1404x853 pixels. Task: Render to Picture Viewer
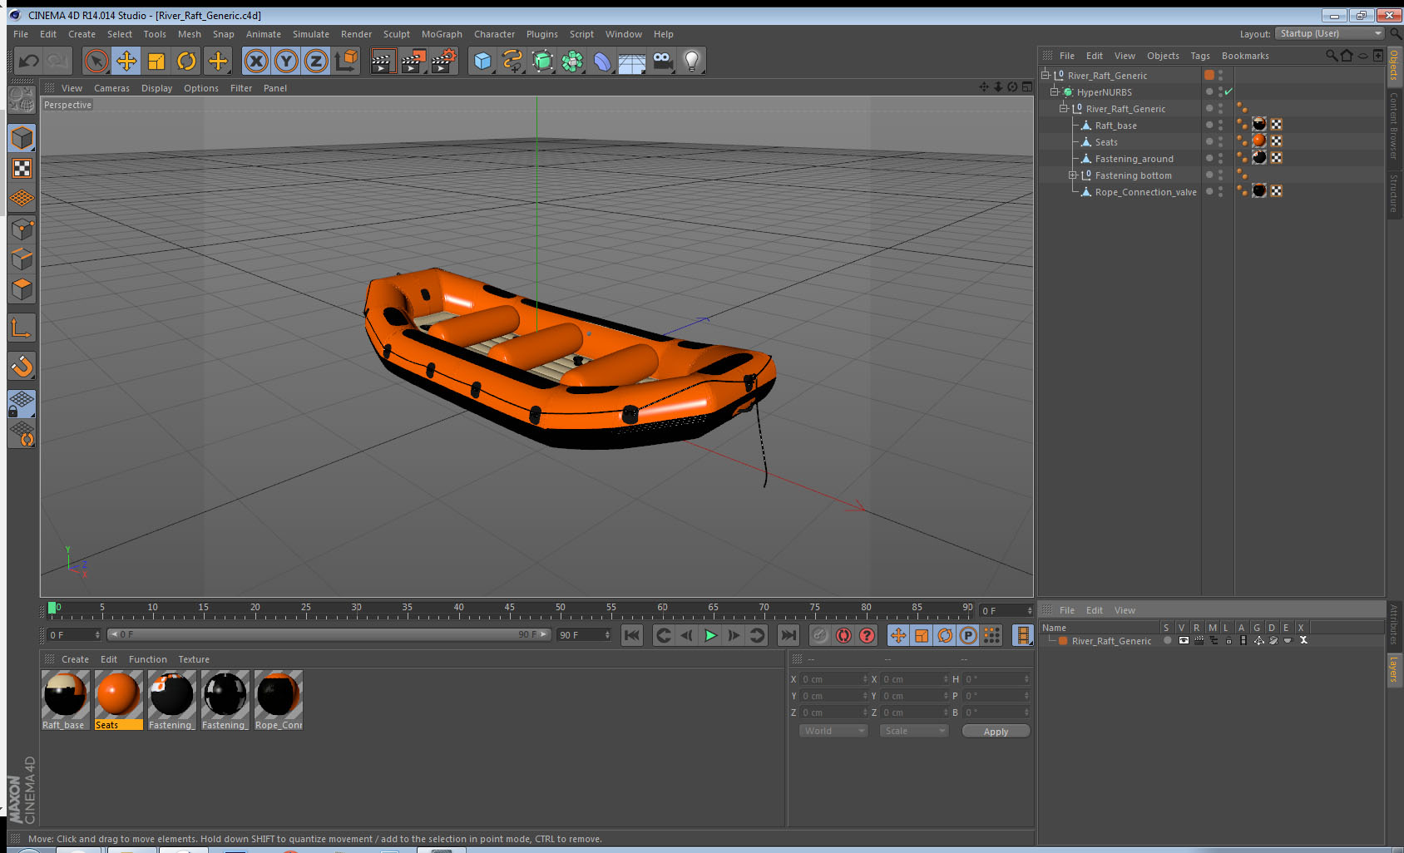[x=413, y=61]
